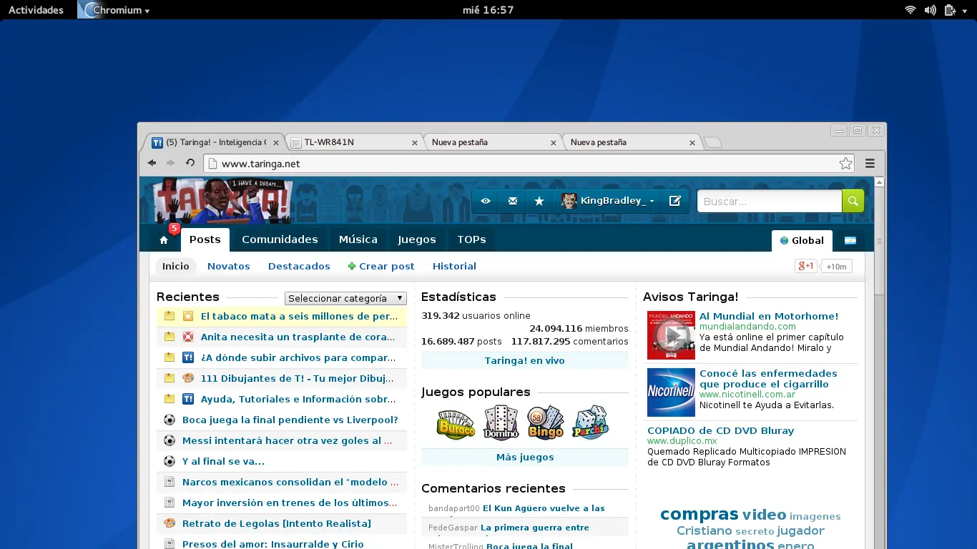Screen dimensions: 977x549
Task: Open the Dominó game icon
Action: pyautogui.click(x=501, y=422)
